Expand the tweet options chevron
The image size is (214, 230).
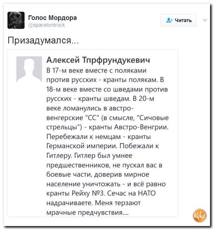205,20
